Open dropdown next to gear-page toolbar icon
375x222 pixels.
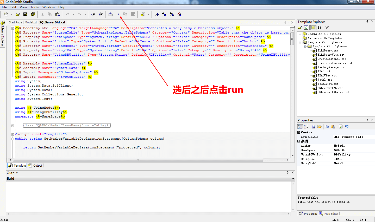click(149, 14)
